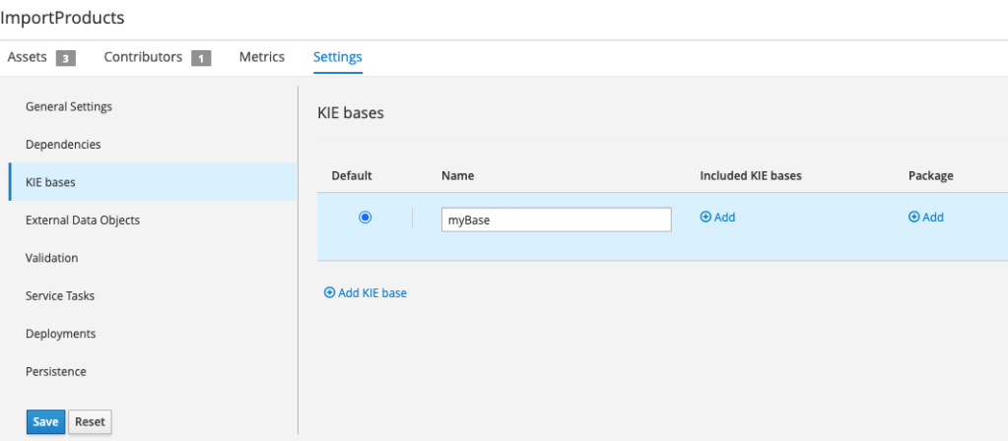Open General Settings section
This screenshot has height=441, width=1008.
pos(69,106)
